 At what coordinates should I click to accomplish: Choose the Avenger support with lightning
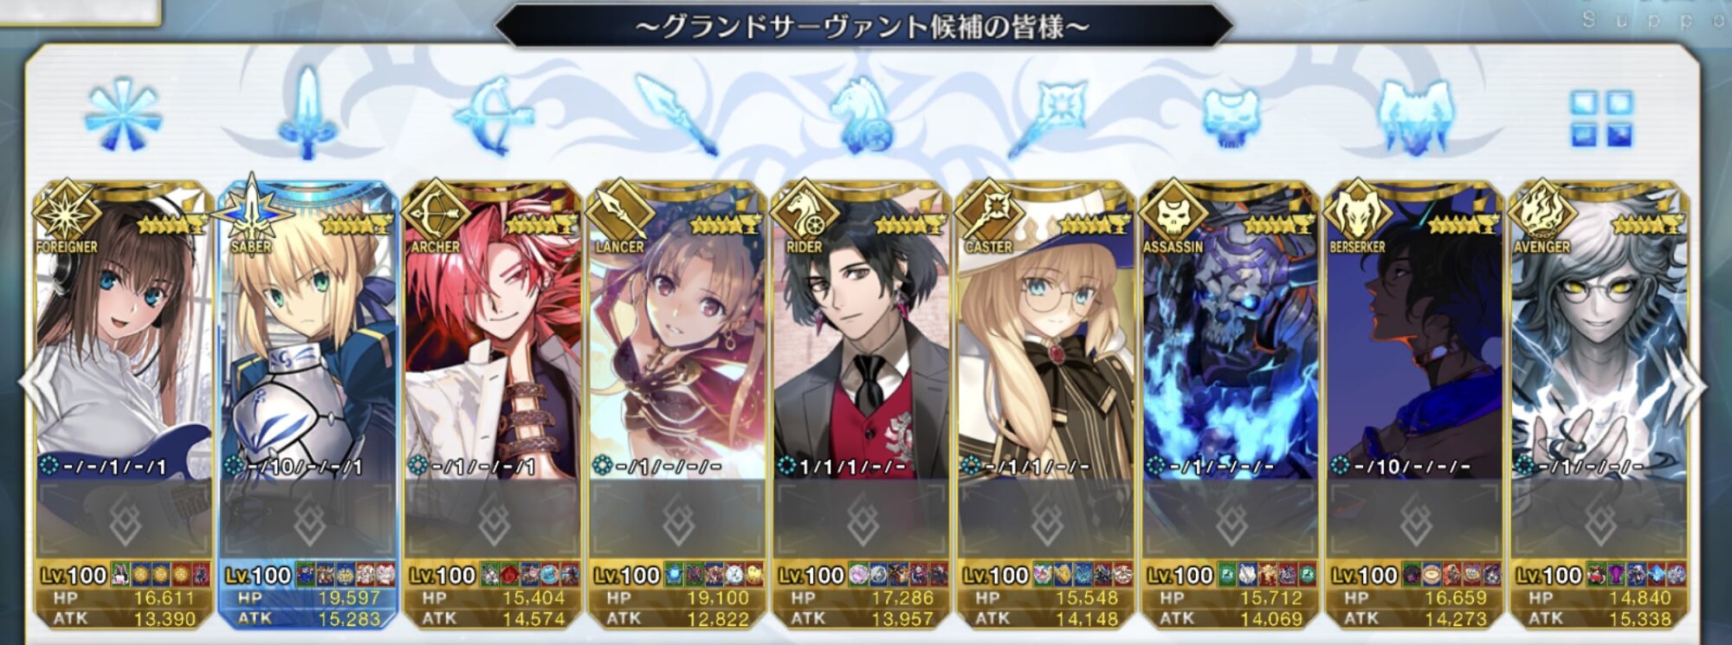coord(1600,405)
